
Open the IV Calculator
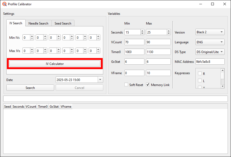[55, 64]
